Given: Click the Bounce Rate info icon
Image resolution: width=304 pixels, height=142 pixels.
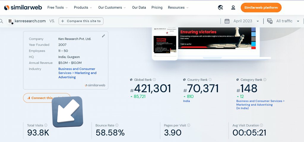Looking at the screenshot, I should tap(117, 125).
